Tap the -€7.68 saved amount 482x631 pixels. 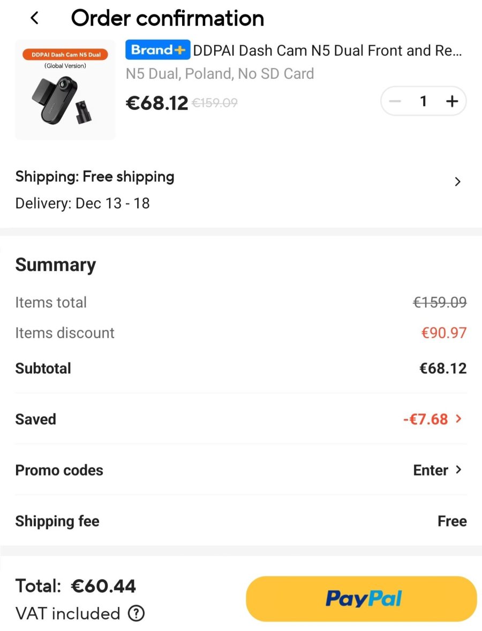click(x=425, y=419)
